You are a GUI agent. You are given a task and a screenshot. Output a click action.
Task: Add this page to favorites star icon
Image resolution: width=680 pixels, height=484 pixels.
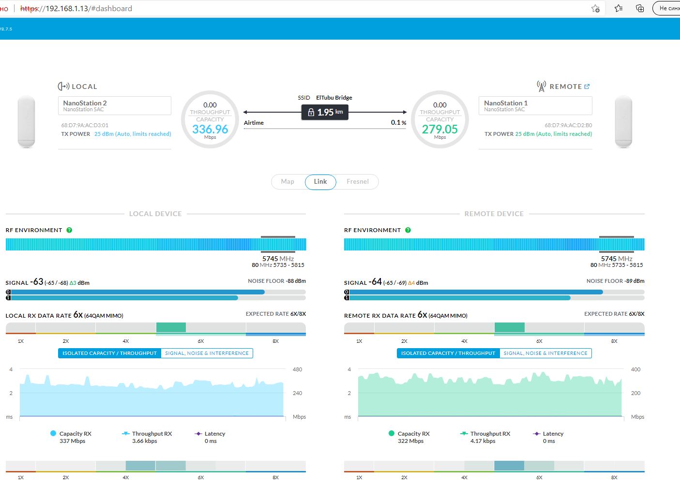[x=595, y=8]
